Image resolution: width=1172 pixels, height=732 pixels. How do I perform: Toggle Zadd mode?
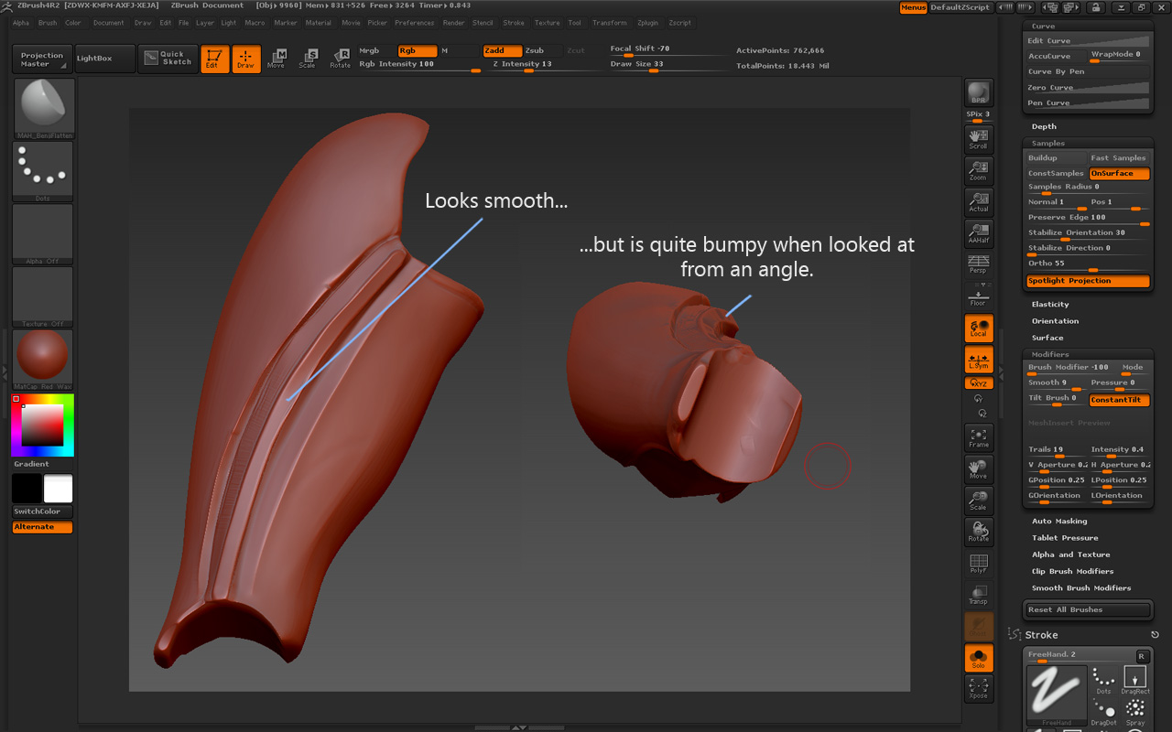click(x=503, y=51)
